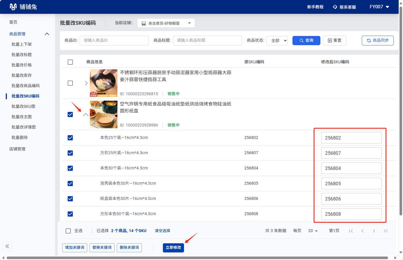Click the 商品ID input field
Image resolution: width=403 pixels, height=260 pixels.
tap(114, 41)
